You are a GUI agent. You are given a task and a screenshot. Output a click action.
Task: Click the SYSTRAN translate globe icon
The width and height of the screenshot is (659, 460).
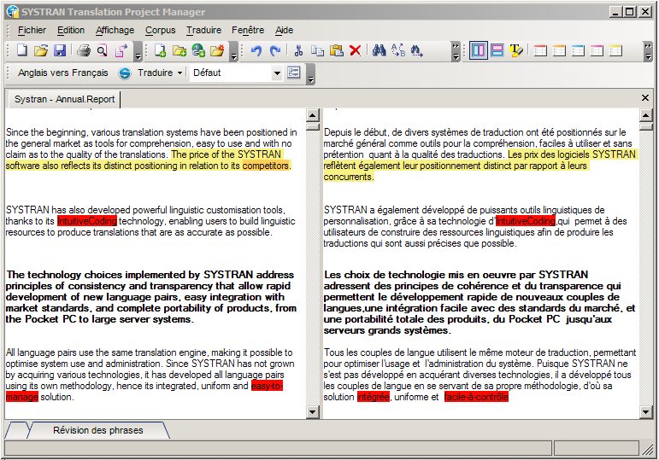coord(125,73)
